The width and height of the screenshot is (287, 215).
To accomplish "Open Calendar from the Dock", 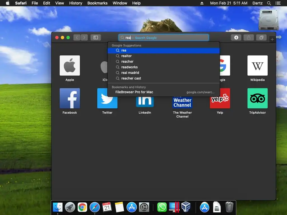I will point(107,207).
